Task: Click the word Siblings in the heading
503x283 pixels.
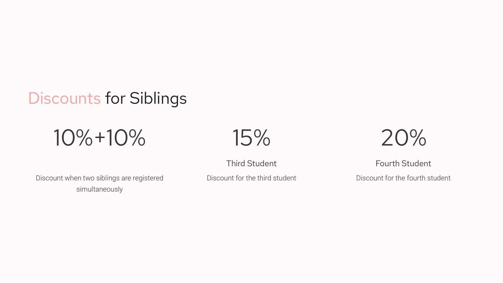Action: (x=158, y=98)
